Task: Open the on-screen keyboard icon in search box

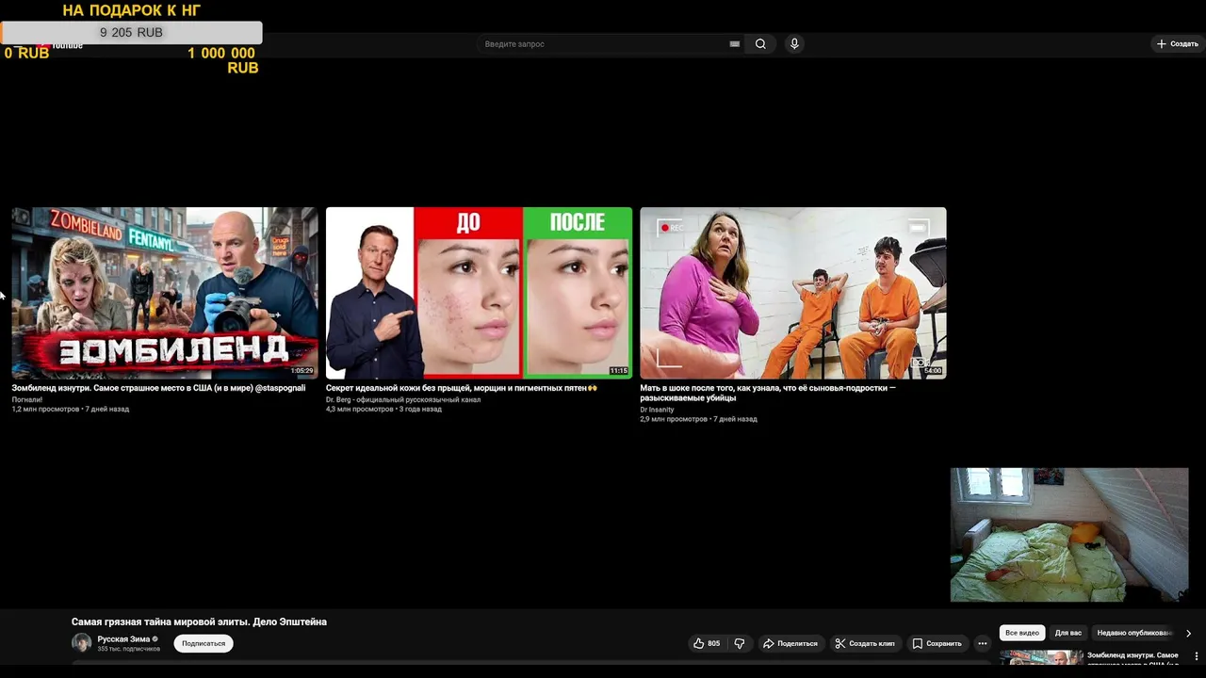Action: click(734, 44)
